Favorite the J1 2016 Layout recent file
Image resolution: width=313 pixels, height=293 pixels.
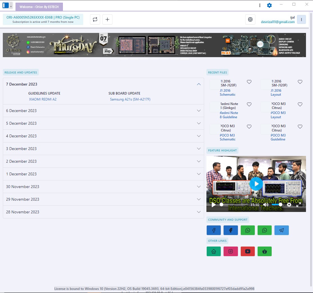pos(300,82)
